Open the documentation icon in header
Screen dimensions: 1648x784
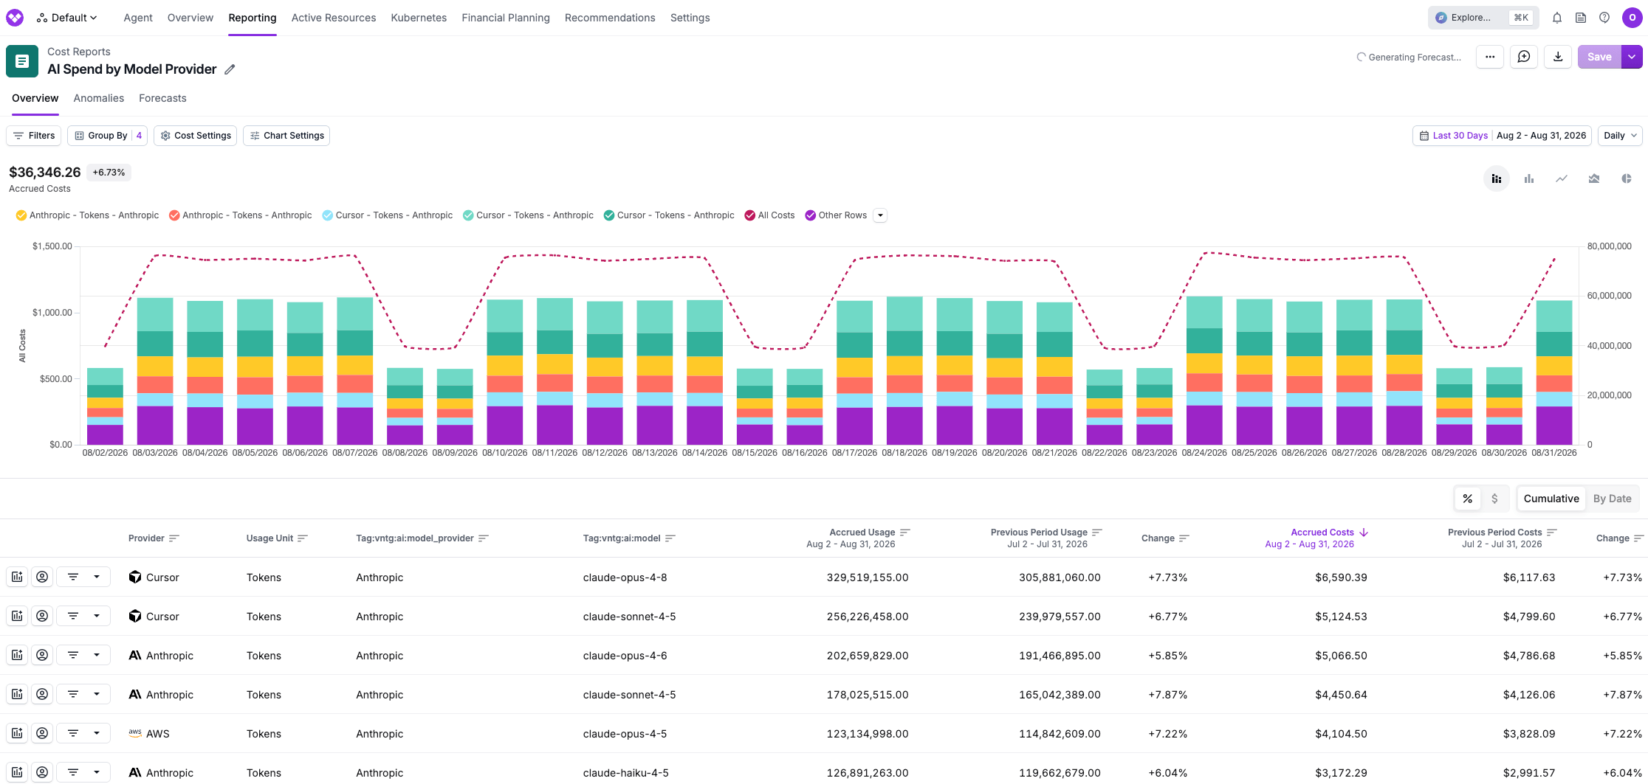pyautogui.click(x=1581, y=18)
